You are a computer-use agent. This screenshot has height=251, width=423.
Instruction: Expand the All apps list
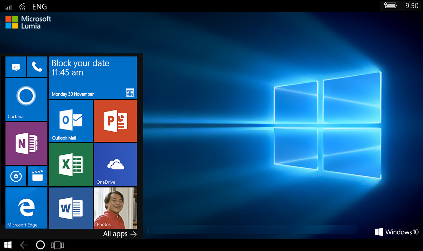point(120,234)
